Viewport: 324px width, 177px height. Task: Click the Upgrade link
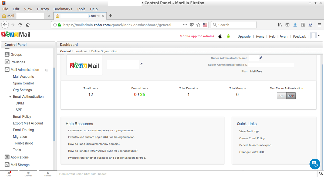tap(244, 37)
